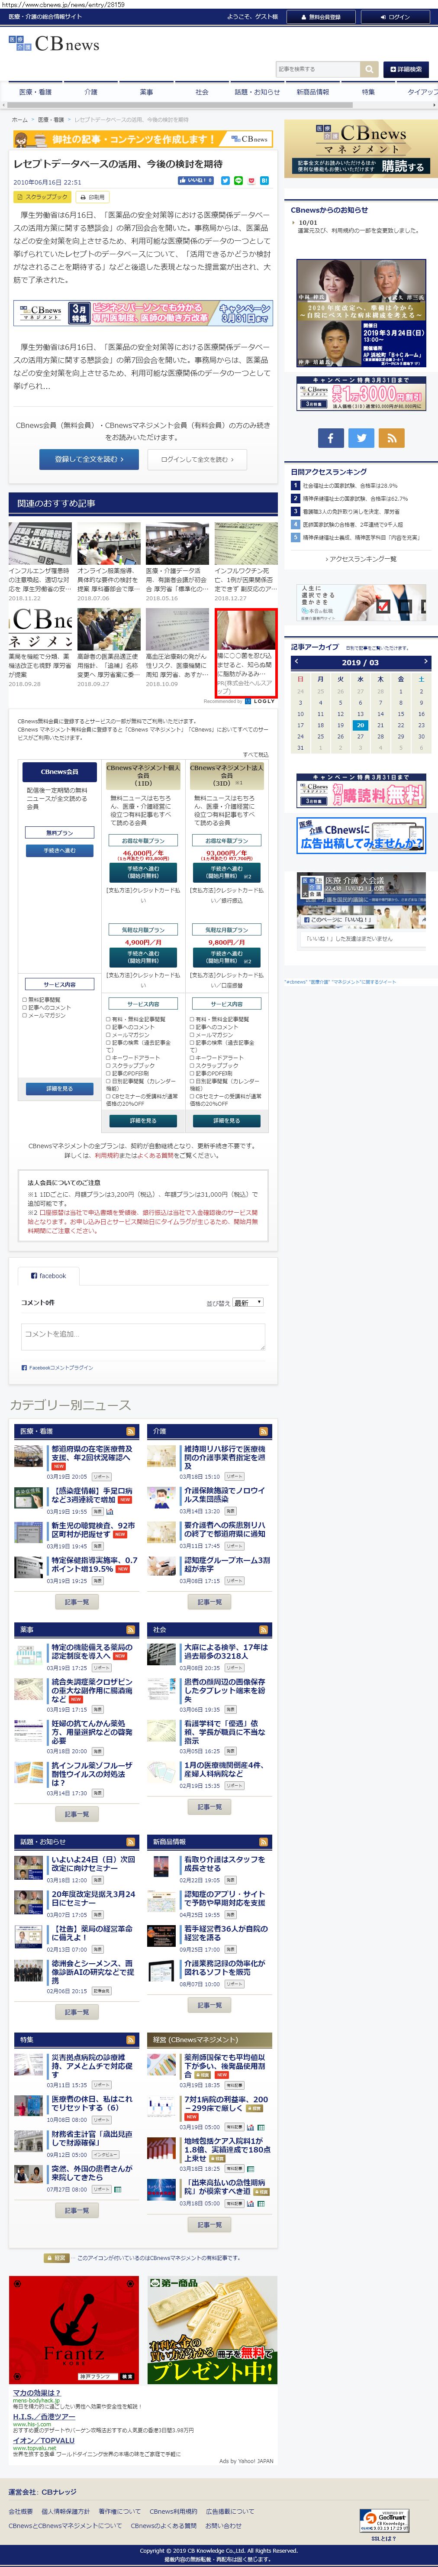Open 薬事 in the navigation bar
The height and width of the screenshot is (2567, 438).
pos(146,92)
